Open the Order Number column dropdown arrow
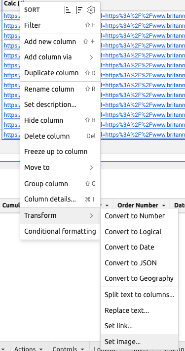This screenshot has height=351, width=185. pos(164,205)
